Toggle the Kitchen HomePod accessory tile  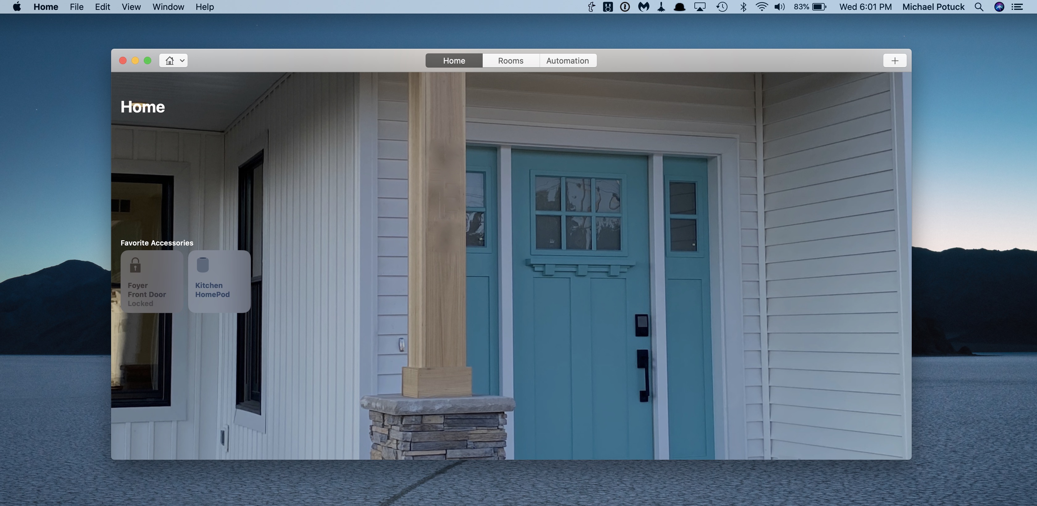[x=219, y=281]
